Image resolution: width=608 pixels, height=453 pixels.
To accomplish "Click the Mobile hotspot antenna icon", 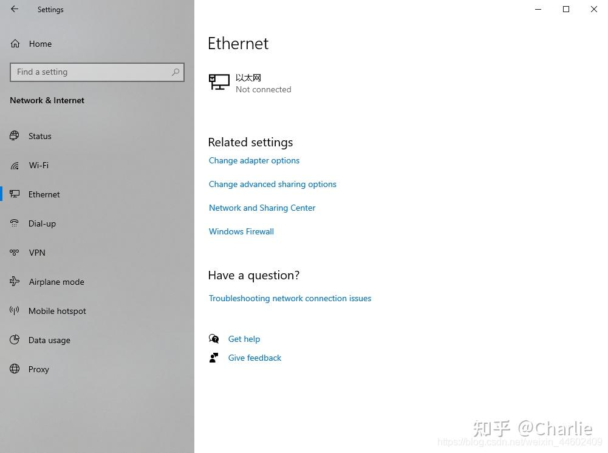I will (15, 310).
